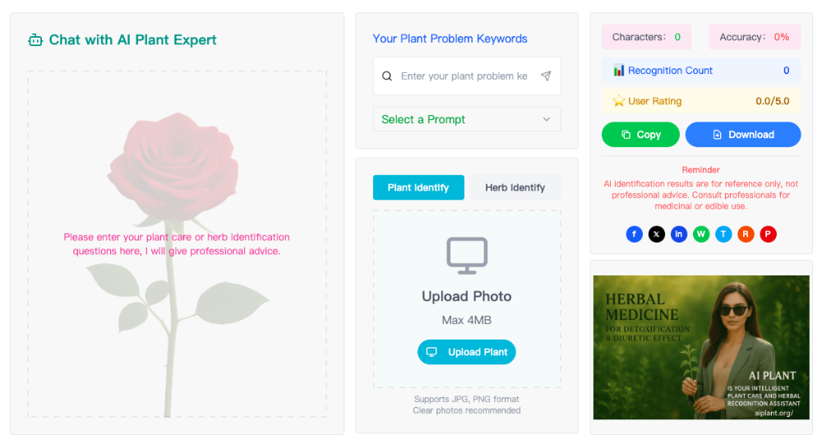Switch to the Herb Identify tab
This screenshot has height=444, width=822.
515,187
